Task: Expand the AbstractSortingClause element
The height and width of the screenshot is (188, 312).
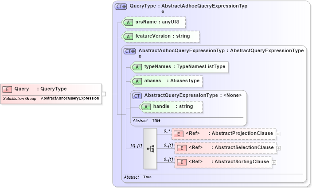Action: 274,162
